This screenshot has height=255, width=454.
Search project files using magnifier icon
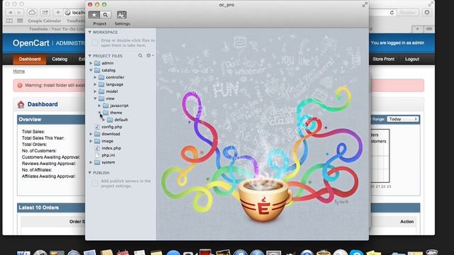(140, 55)
